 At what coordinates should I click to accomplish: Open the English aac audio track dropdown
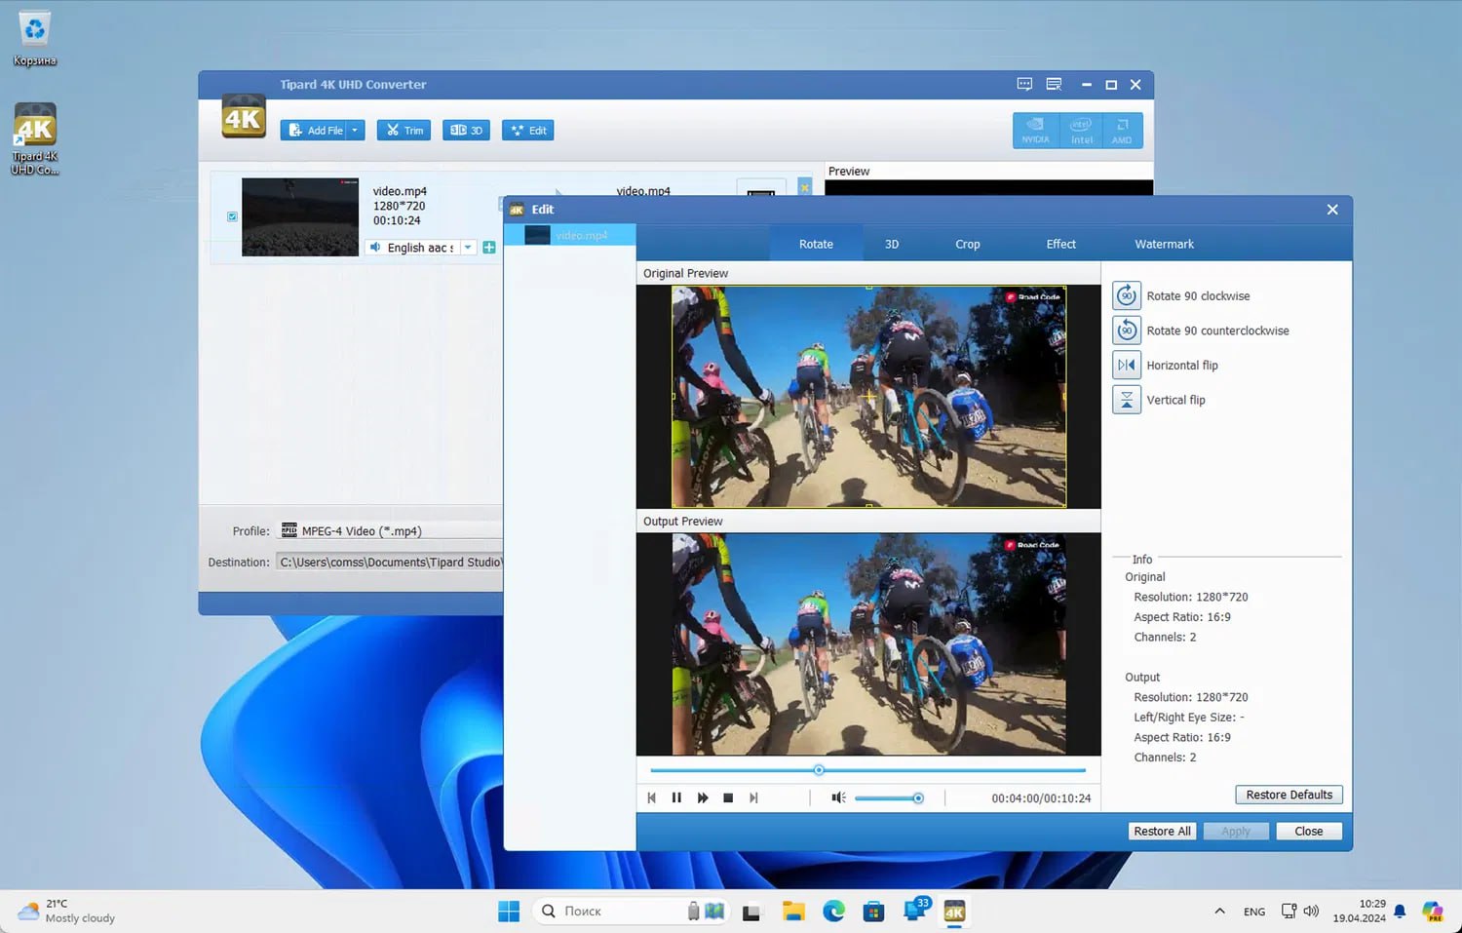tap(468, 248)
